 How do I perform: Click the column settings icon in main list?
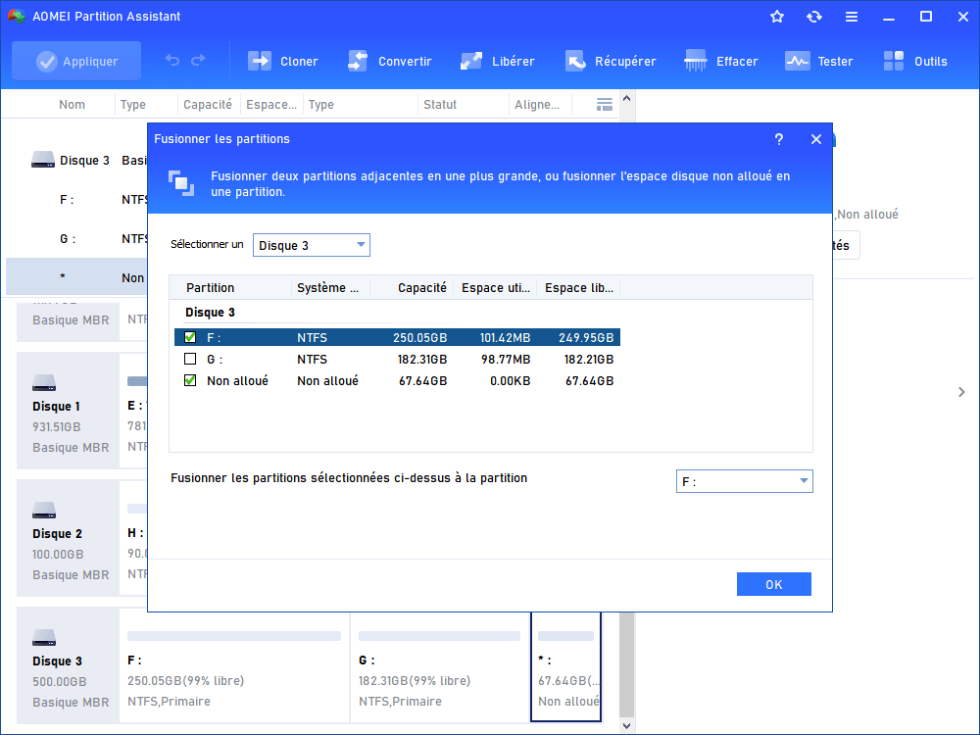(605, 105)
